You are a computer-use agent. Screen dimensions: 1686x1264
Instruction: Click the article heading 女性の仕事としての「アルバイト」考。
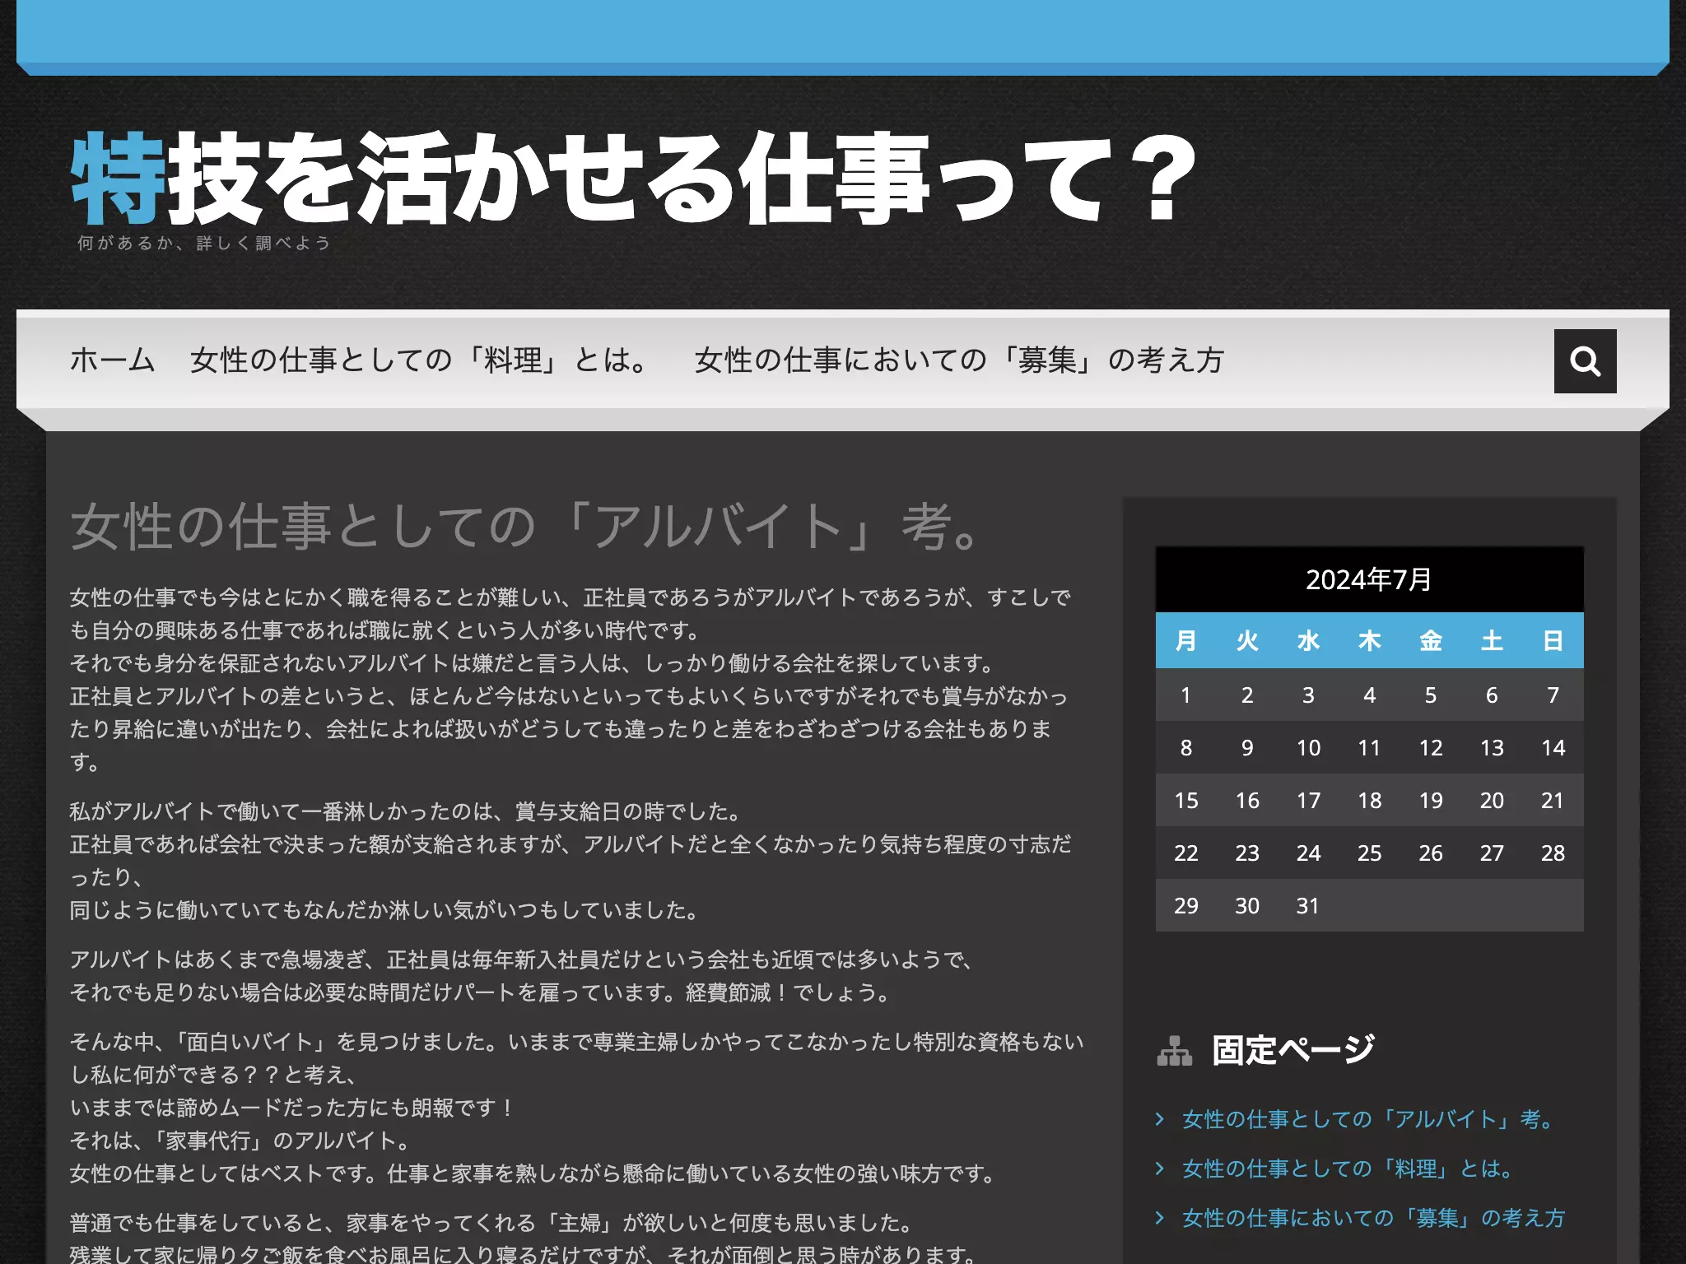526,527
